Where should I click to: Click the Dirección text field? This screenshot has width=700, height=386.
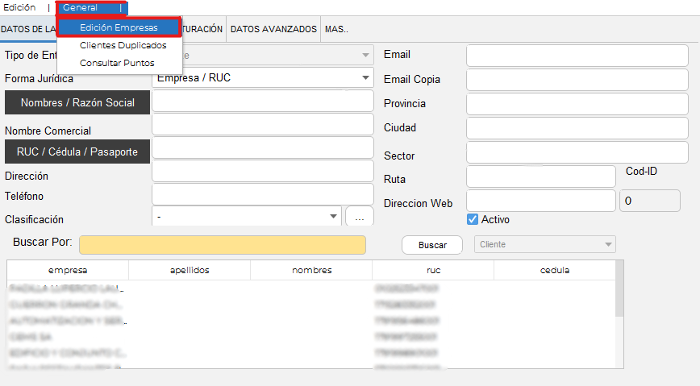click(263, 172)
